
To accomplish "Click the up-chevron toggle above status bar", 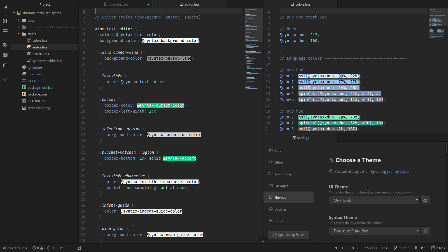I will coord(263,241).
